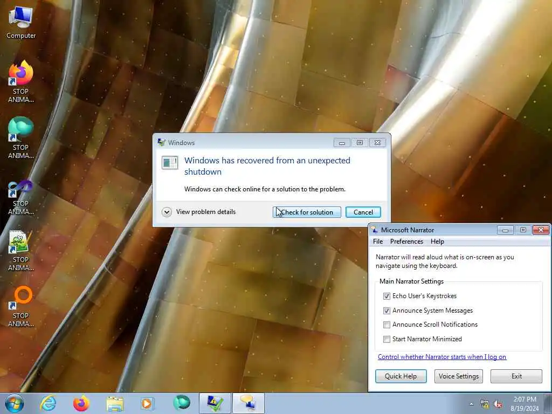
Task: Close the Microsoft Narrator window
Action: coord(541,230)
